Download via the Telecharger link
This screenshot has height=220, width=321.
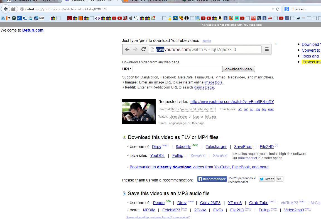(x=216, y=147)
